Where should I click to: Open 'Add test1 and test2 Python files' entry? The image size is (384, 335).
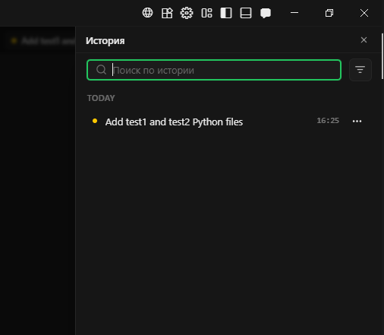point(174,122)
